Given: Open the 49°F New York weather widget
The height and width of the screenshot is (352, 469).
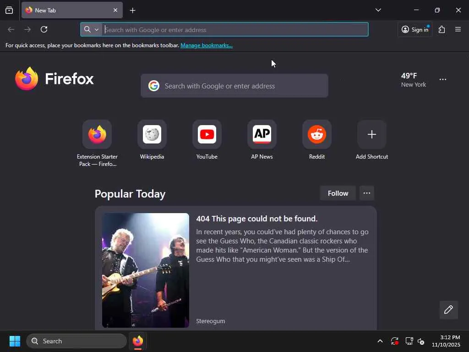Looking at the screenshot, I should tap(414, 80).
